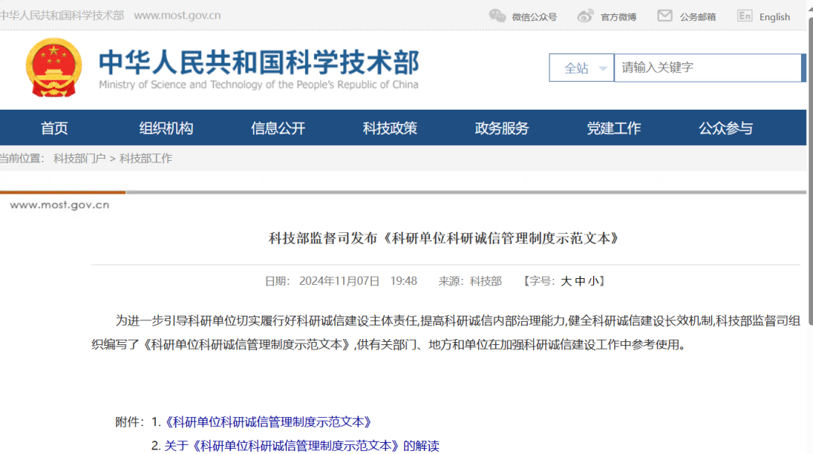Screen dimensions: 813x454
Task: Open the 信息公开 menu item
Action: tap(278, 128)
